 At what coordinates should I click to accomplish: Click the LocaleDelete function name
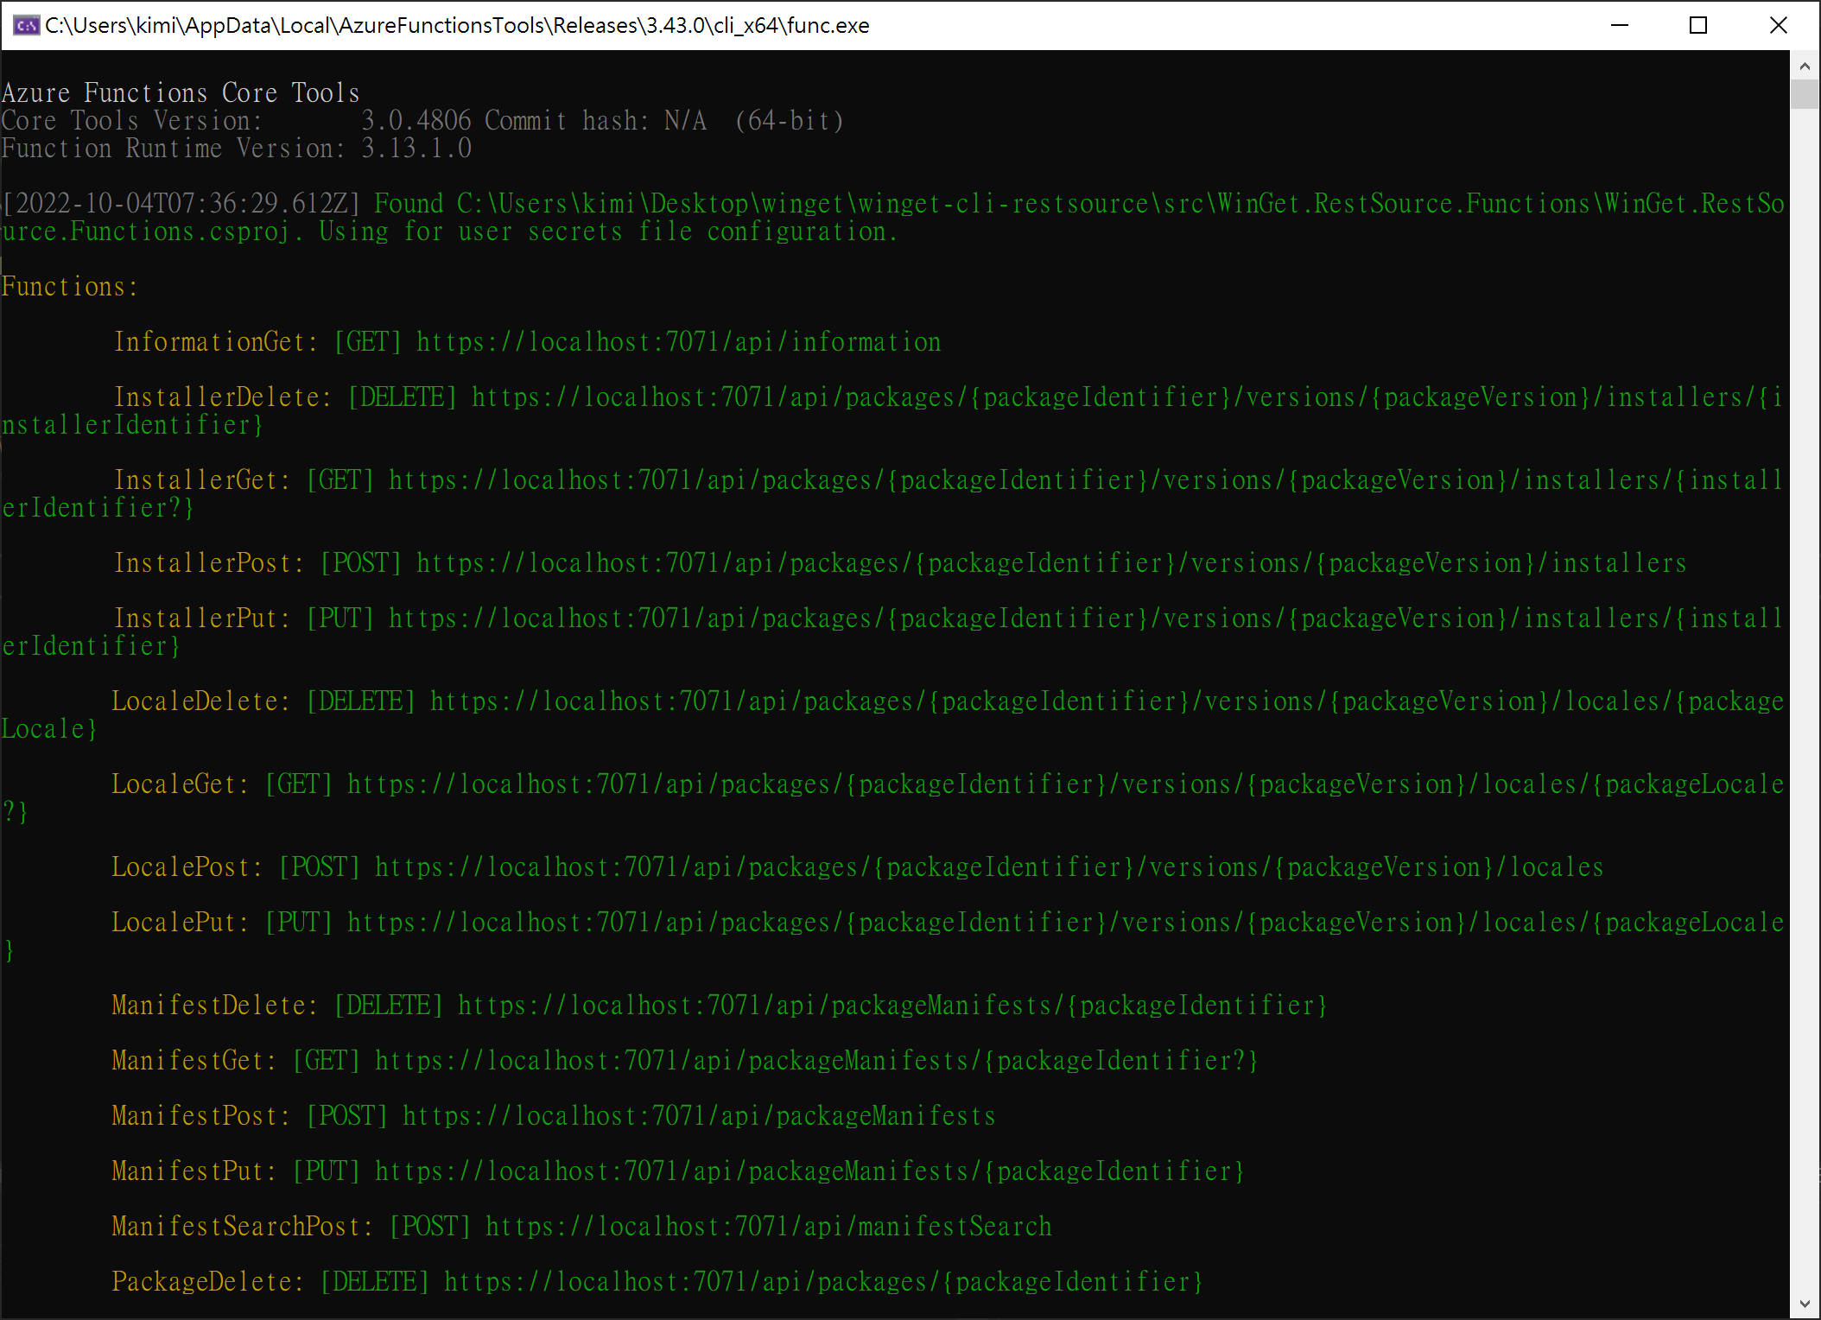coord(200,701)
